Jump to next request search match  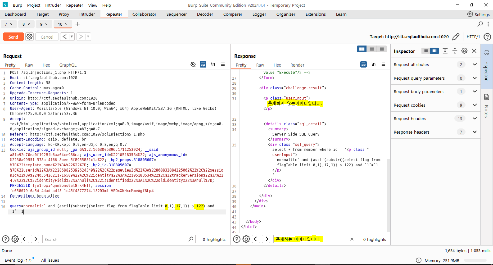point(35,239)
